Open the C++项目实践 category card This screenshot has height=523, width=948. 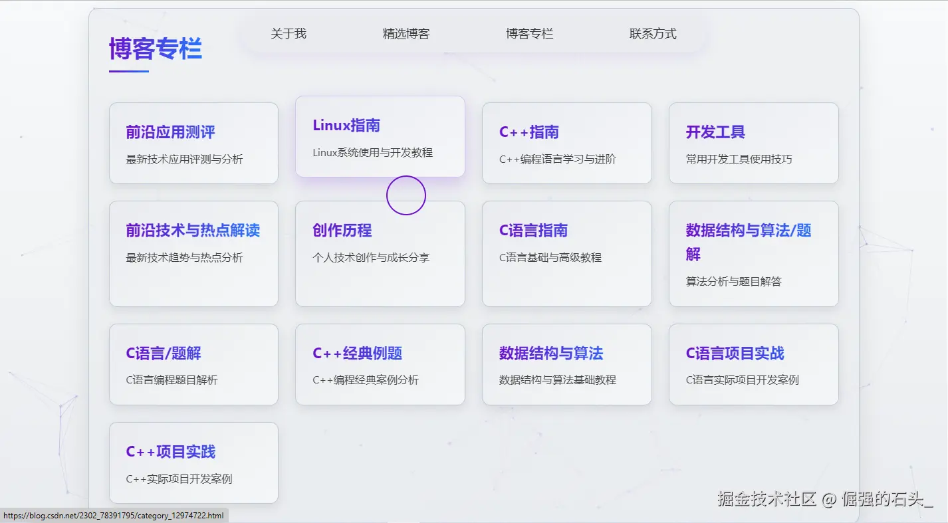[193, 462]
